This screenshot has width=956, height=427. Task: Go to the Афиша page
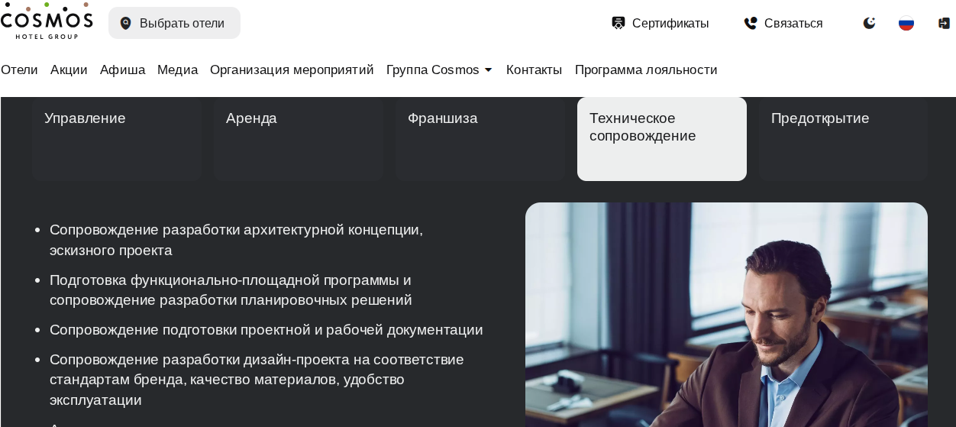122,70
